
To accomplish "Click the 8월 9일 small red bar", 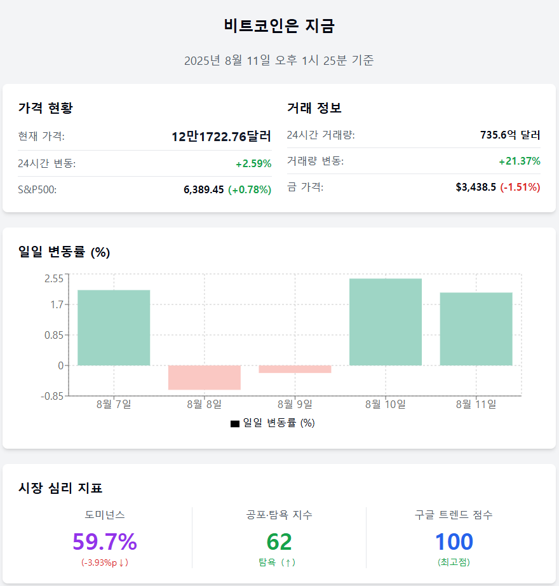I will coord(295,369).
